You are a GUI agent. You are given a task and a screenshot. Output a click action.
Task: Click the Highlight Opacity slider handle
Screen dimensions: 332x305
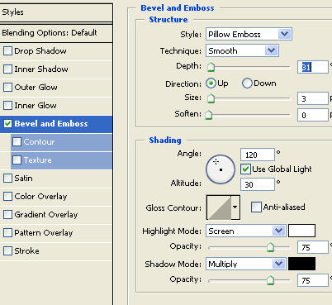click(271, 247)
